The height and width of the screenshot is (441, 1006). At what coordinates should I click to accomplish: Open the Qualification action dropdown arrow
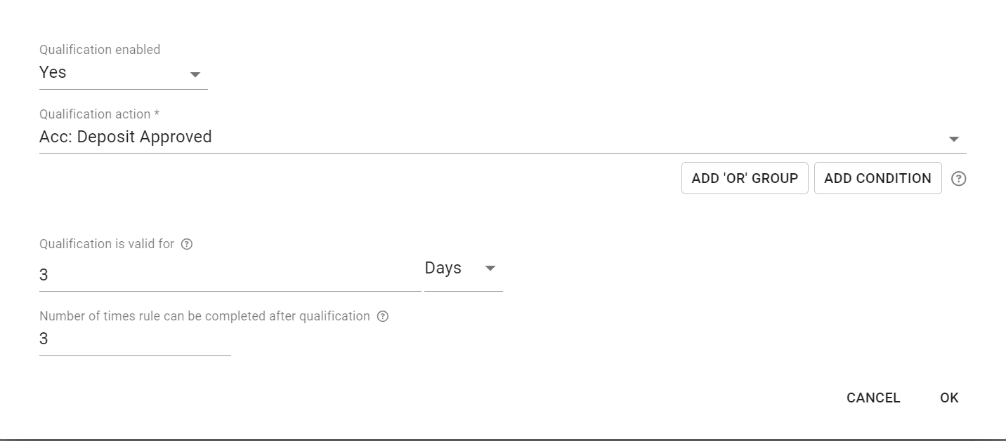click(x=953, y=139)
